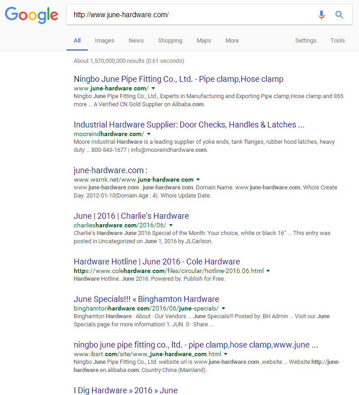
Task: Open Ningbo June Pipe Fitting Co. result
Action: pos(179,79)
